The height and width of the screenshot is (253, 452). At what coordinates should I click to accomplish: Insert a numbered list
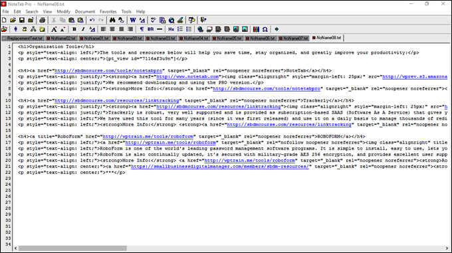[x=180, y=29]
